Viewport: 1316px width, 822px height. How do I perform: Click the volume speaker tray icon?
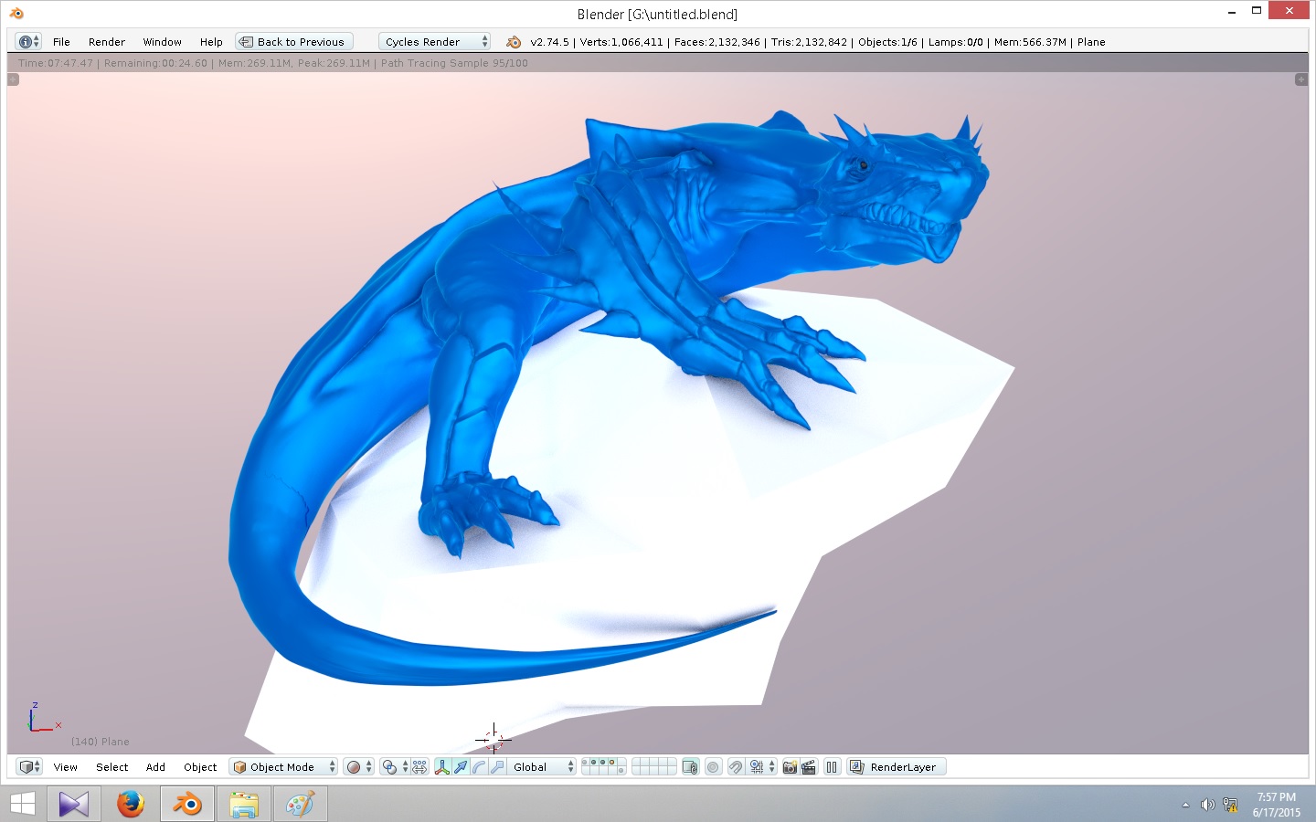(1207, 805)
